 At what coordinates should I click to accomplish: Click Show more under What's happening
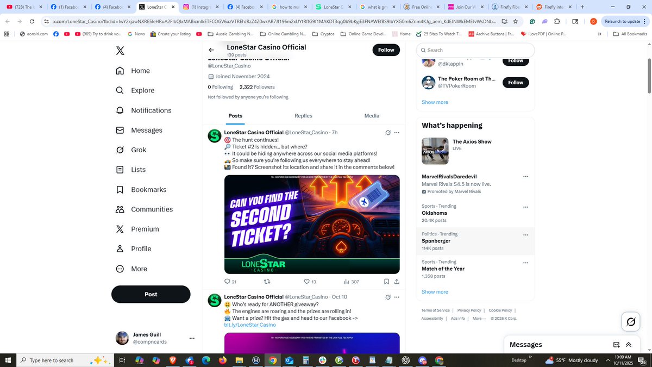[x=434, y=291]
